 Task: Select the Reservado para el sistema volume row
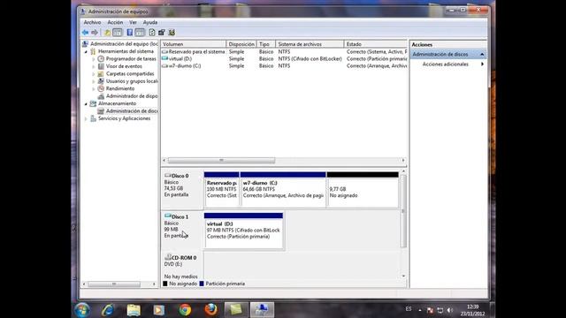click(284, 52)
